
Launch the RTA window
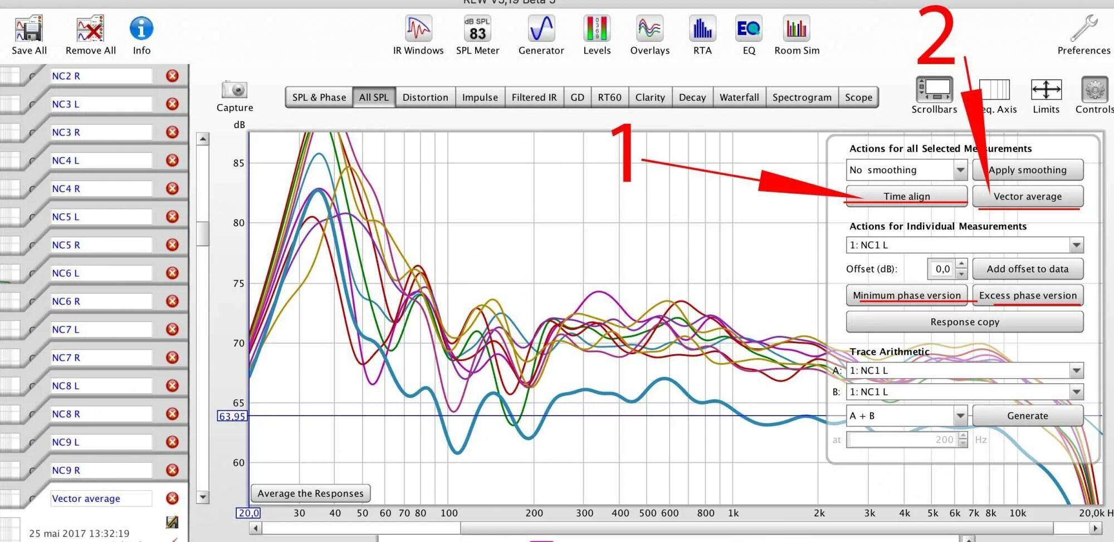pyautogui.click(x=702, y=28)
